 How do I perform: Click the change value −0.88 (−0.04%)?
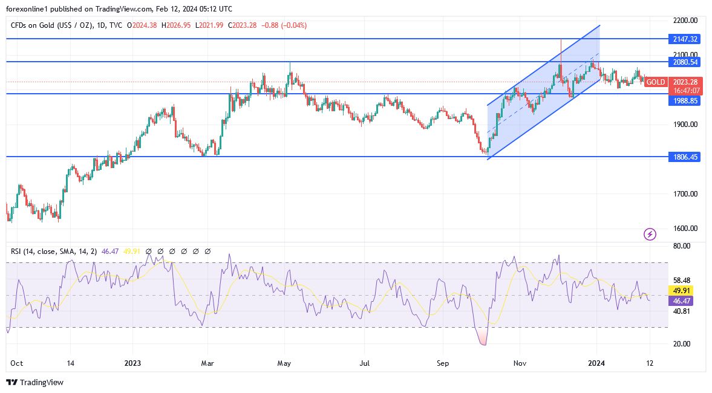coord(284,25)
